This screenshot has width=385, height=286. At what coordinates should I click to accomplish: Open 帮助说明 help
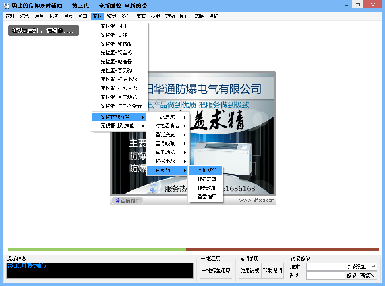(x=272, y=271)
